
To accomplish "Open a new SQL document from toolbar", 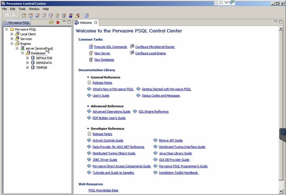I will click(87, 16).
